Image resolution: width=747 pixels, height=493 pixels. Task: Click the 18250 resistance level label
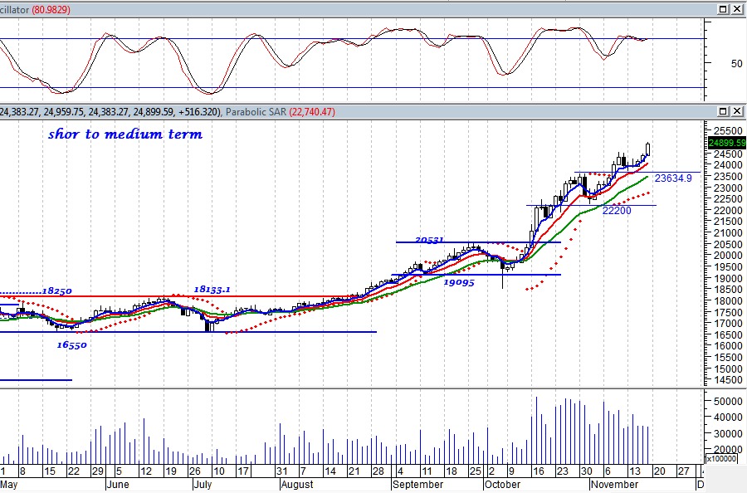coord(57,292)
